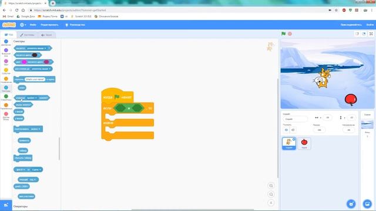This screenshot has width=376, height=211.
Task: Click the Присоединяйтесь link
Action: click(x=351, y=25)
